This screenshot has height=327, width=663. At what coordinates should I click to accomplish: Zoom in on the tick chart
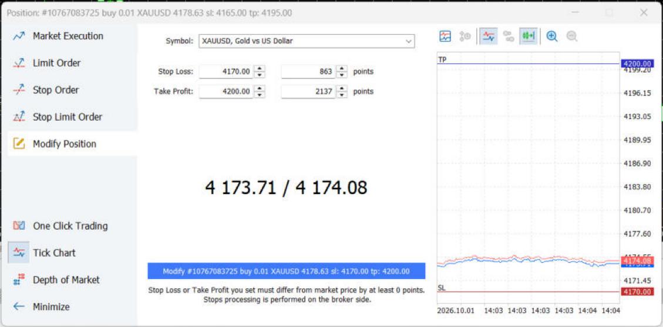(552, 36)
